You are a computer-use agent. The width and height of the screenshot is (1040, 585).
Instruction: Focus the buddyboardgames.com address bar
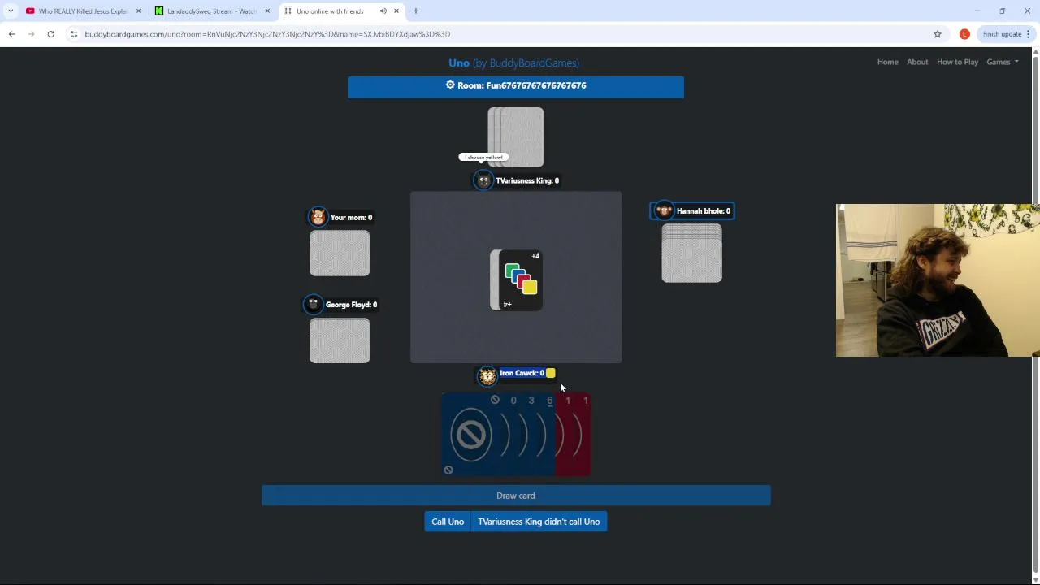(504, 34)
